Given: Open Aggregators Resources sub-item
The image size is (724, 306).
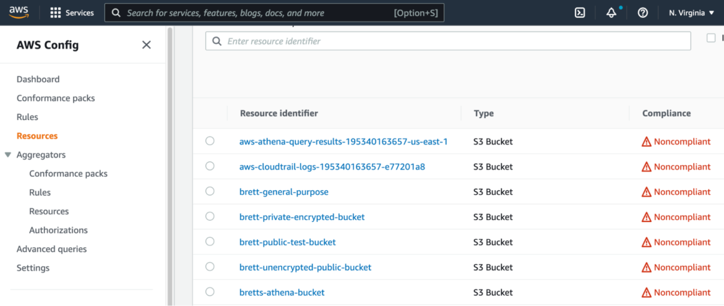Looking at the screenshot, I should click(x=49, y=211).
